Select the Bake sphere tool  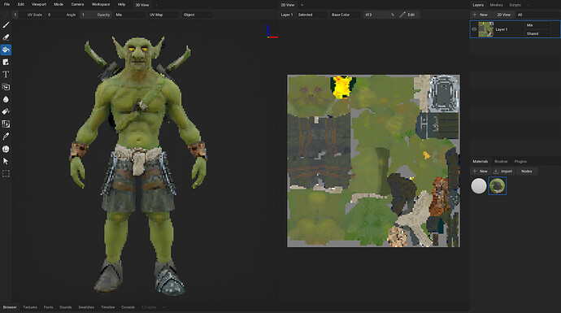pyautogui.click(x=6, y=149)
